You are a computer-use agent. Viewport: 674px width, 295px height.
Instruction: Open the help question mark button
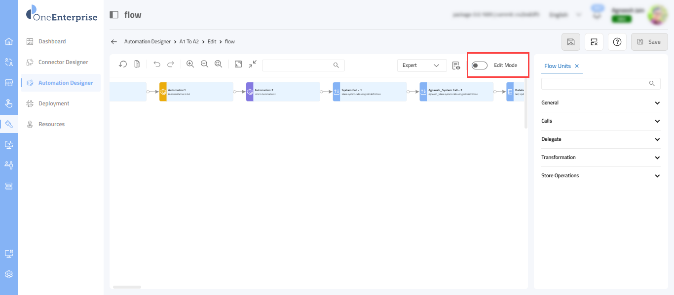[617, 42]
